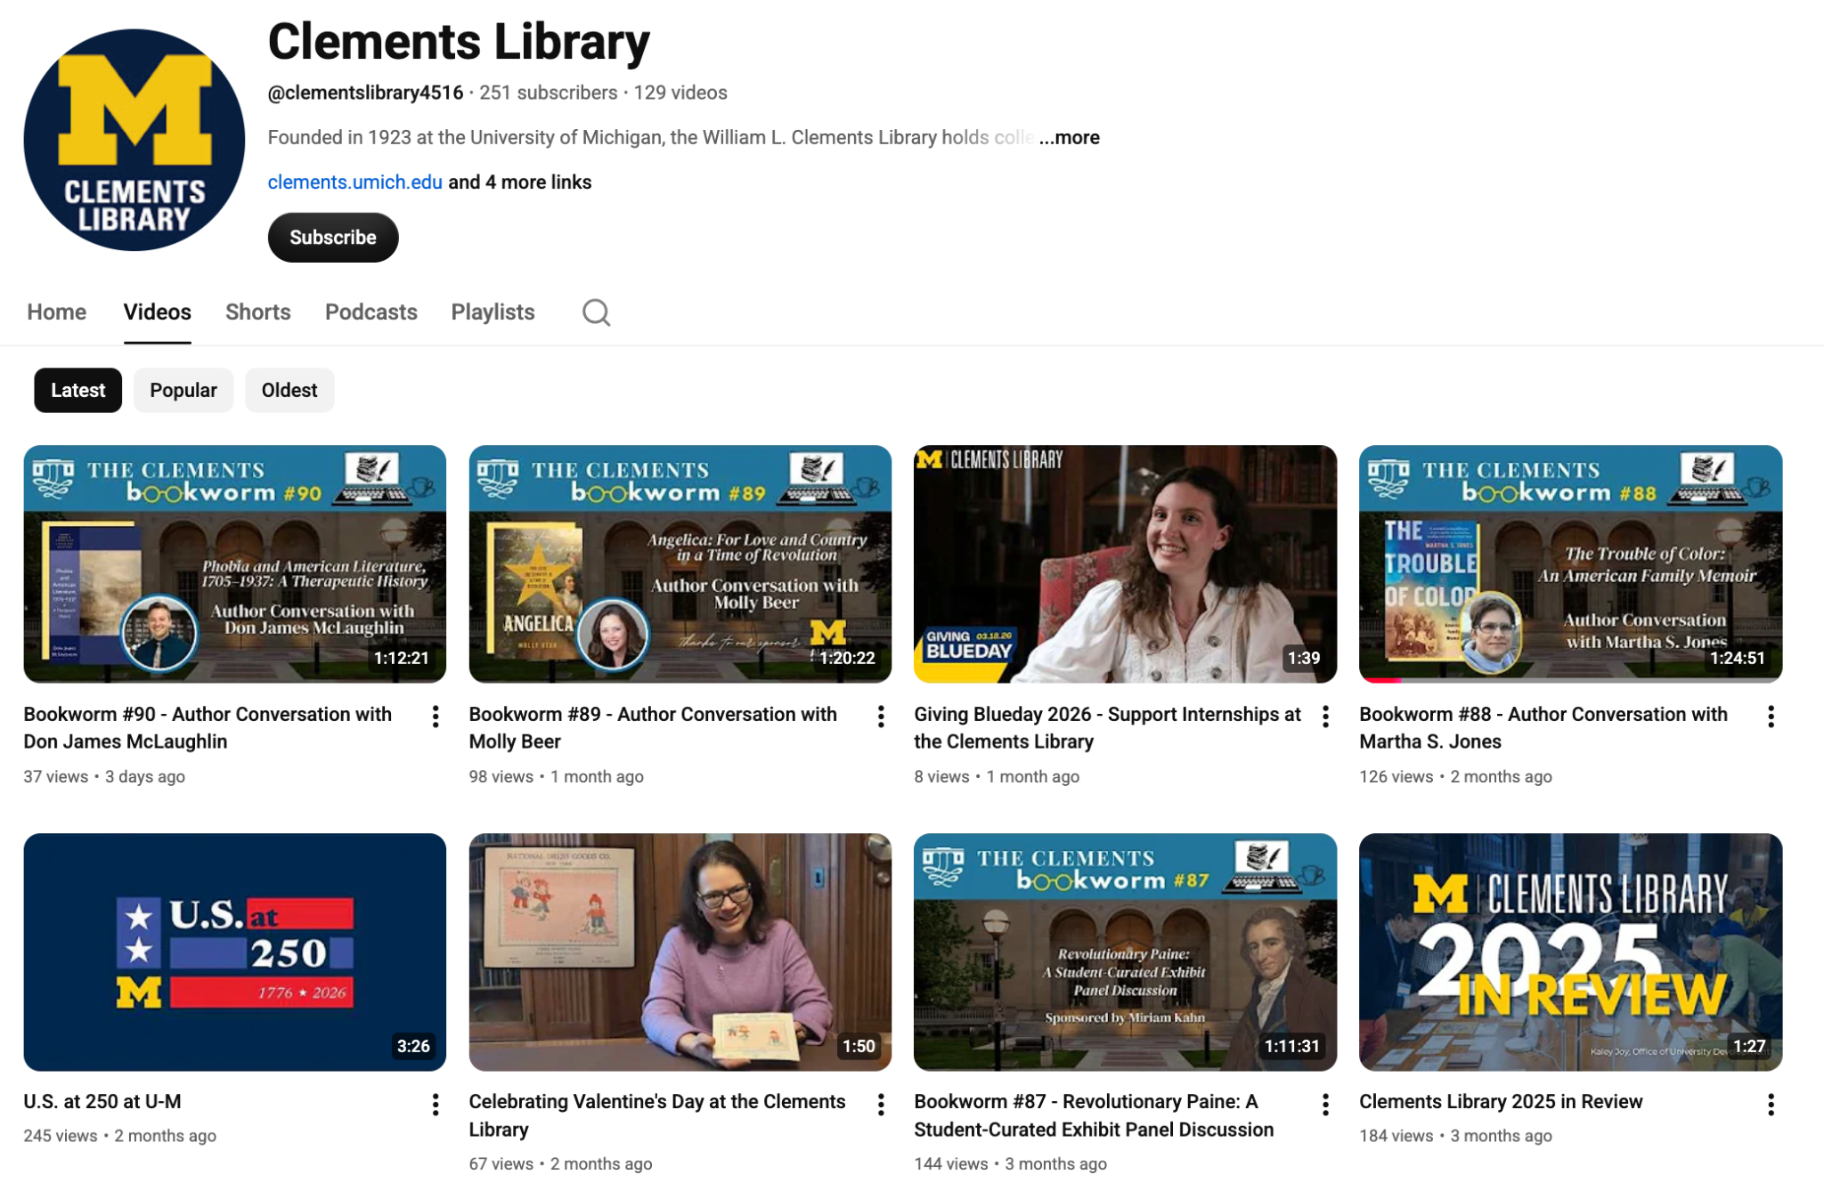This screenshot has height=1191, width=1824.
Task: Click the 1:39 duration badge
Action: click(1304, 658)
